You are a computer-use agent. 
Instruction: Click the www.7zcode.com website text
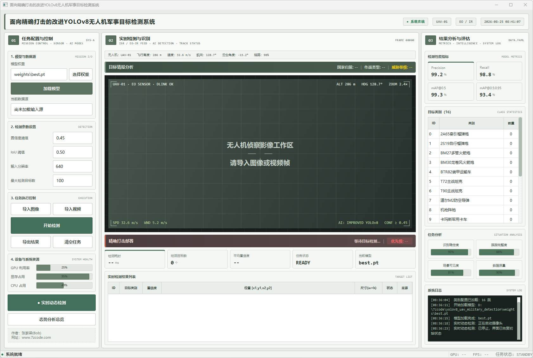click(36, 337)
